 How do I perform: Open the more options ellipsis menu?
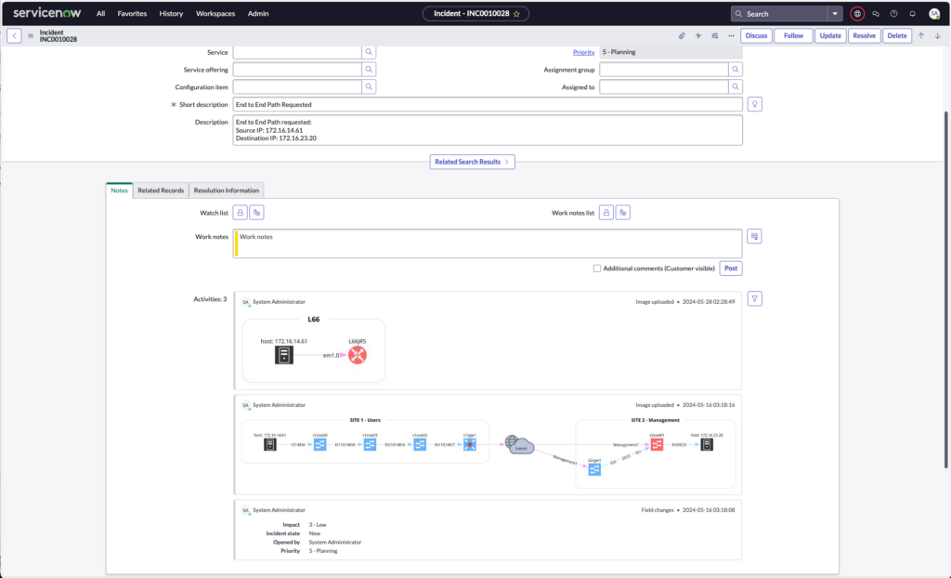732,35
